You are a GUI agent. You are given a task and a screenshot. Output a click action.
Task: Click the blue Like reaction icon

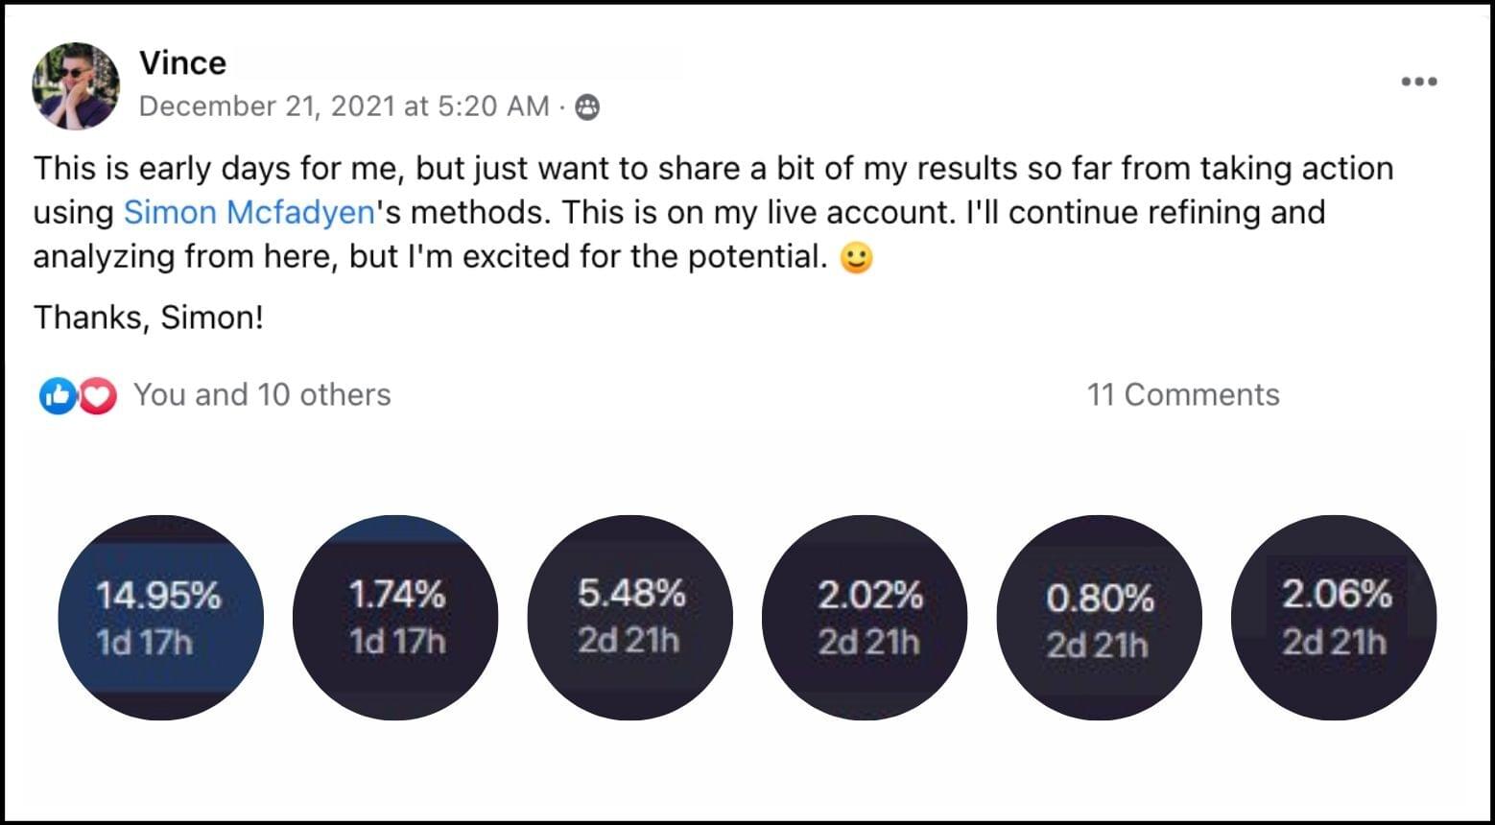[x=56, y=395]
